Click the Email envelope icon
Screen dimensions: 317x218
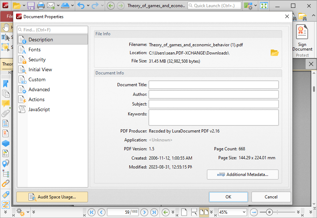(x=51, y=6)
